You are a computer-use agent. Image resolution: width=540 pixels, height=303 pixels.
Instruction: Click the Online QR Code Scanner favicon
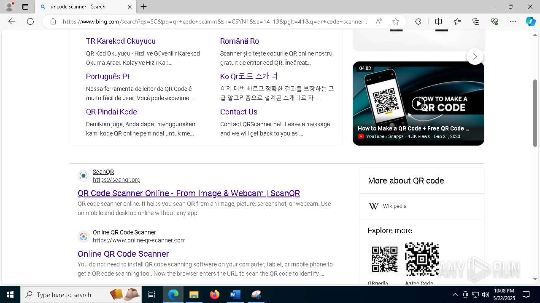[x=84, y=237]
